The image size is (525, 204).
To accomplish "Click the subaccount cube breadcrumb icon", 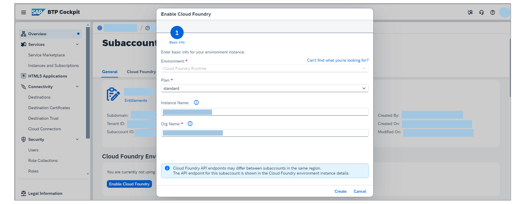I will tap(148, 28).
